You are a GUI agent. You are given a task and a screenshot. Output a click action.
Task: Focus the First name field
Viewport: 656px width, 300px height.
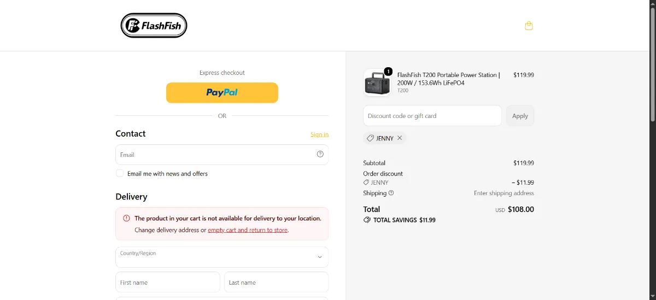pos(168,283)
